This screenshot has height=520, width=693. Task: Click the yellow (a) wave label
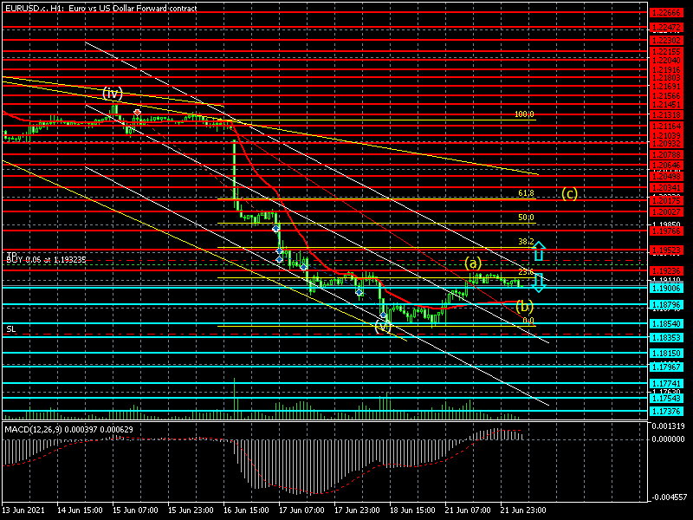(x=472, y=263)
